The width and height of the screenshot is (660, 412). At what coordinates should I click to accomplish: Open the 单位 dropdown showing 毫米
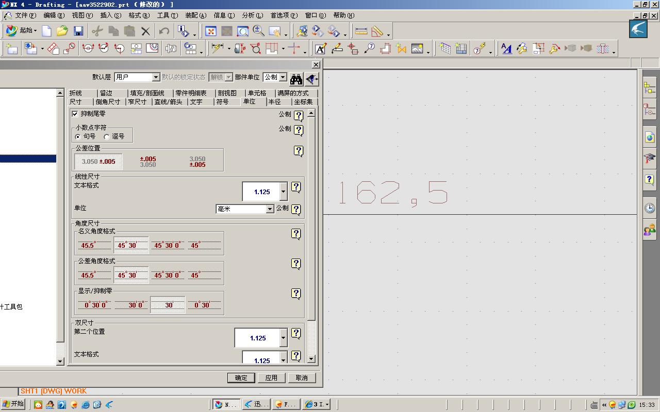(270, 209)
